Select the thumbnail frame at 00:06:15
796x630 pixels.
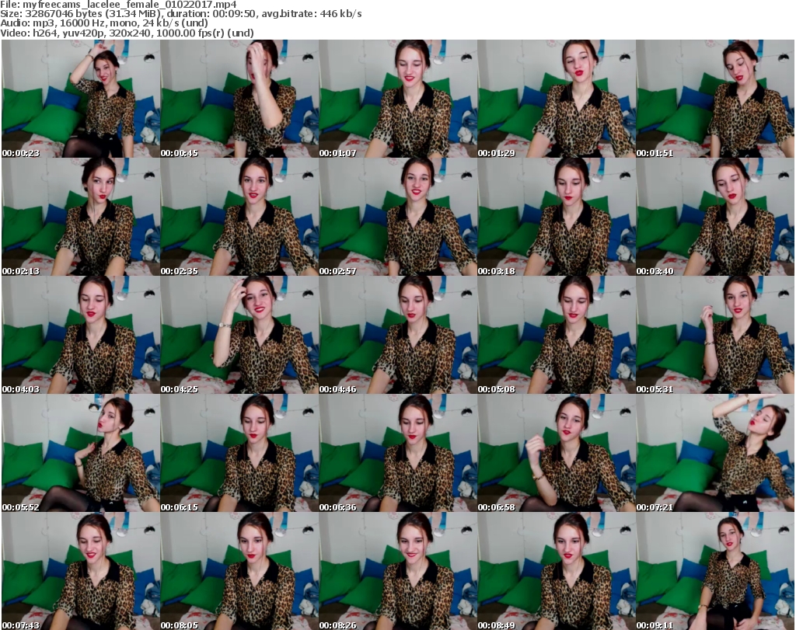(x=239, y=453)
